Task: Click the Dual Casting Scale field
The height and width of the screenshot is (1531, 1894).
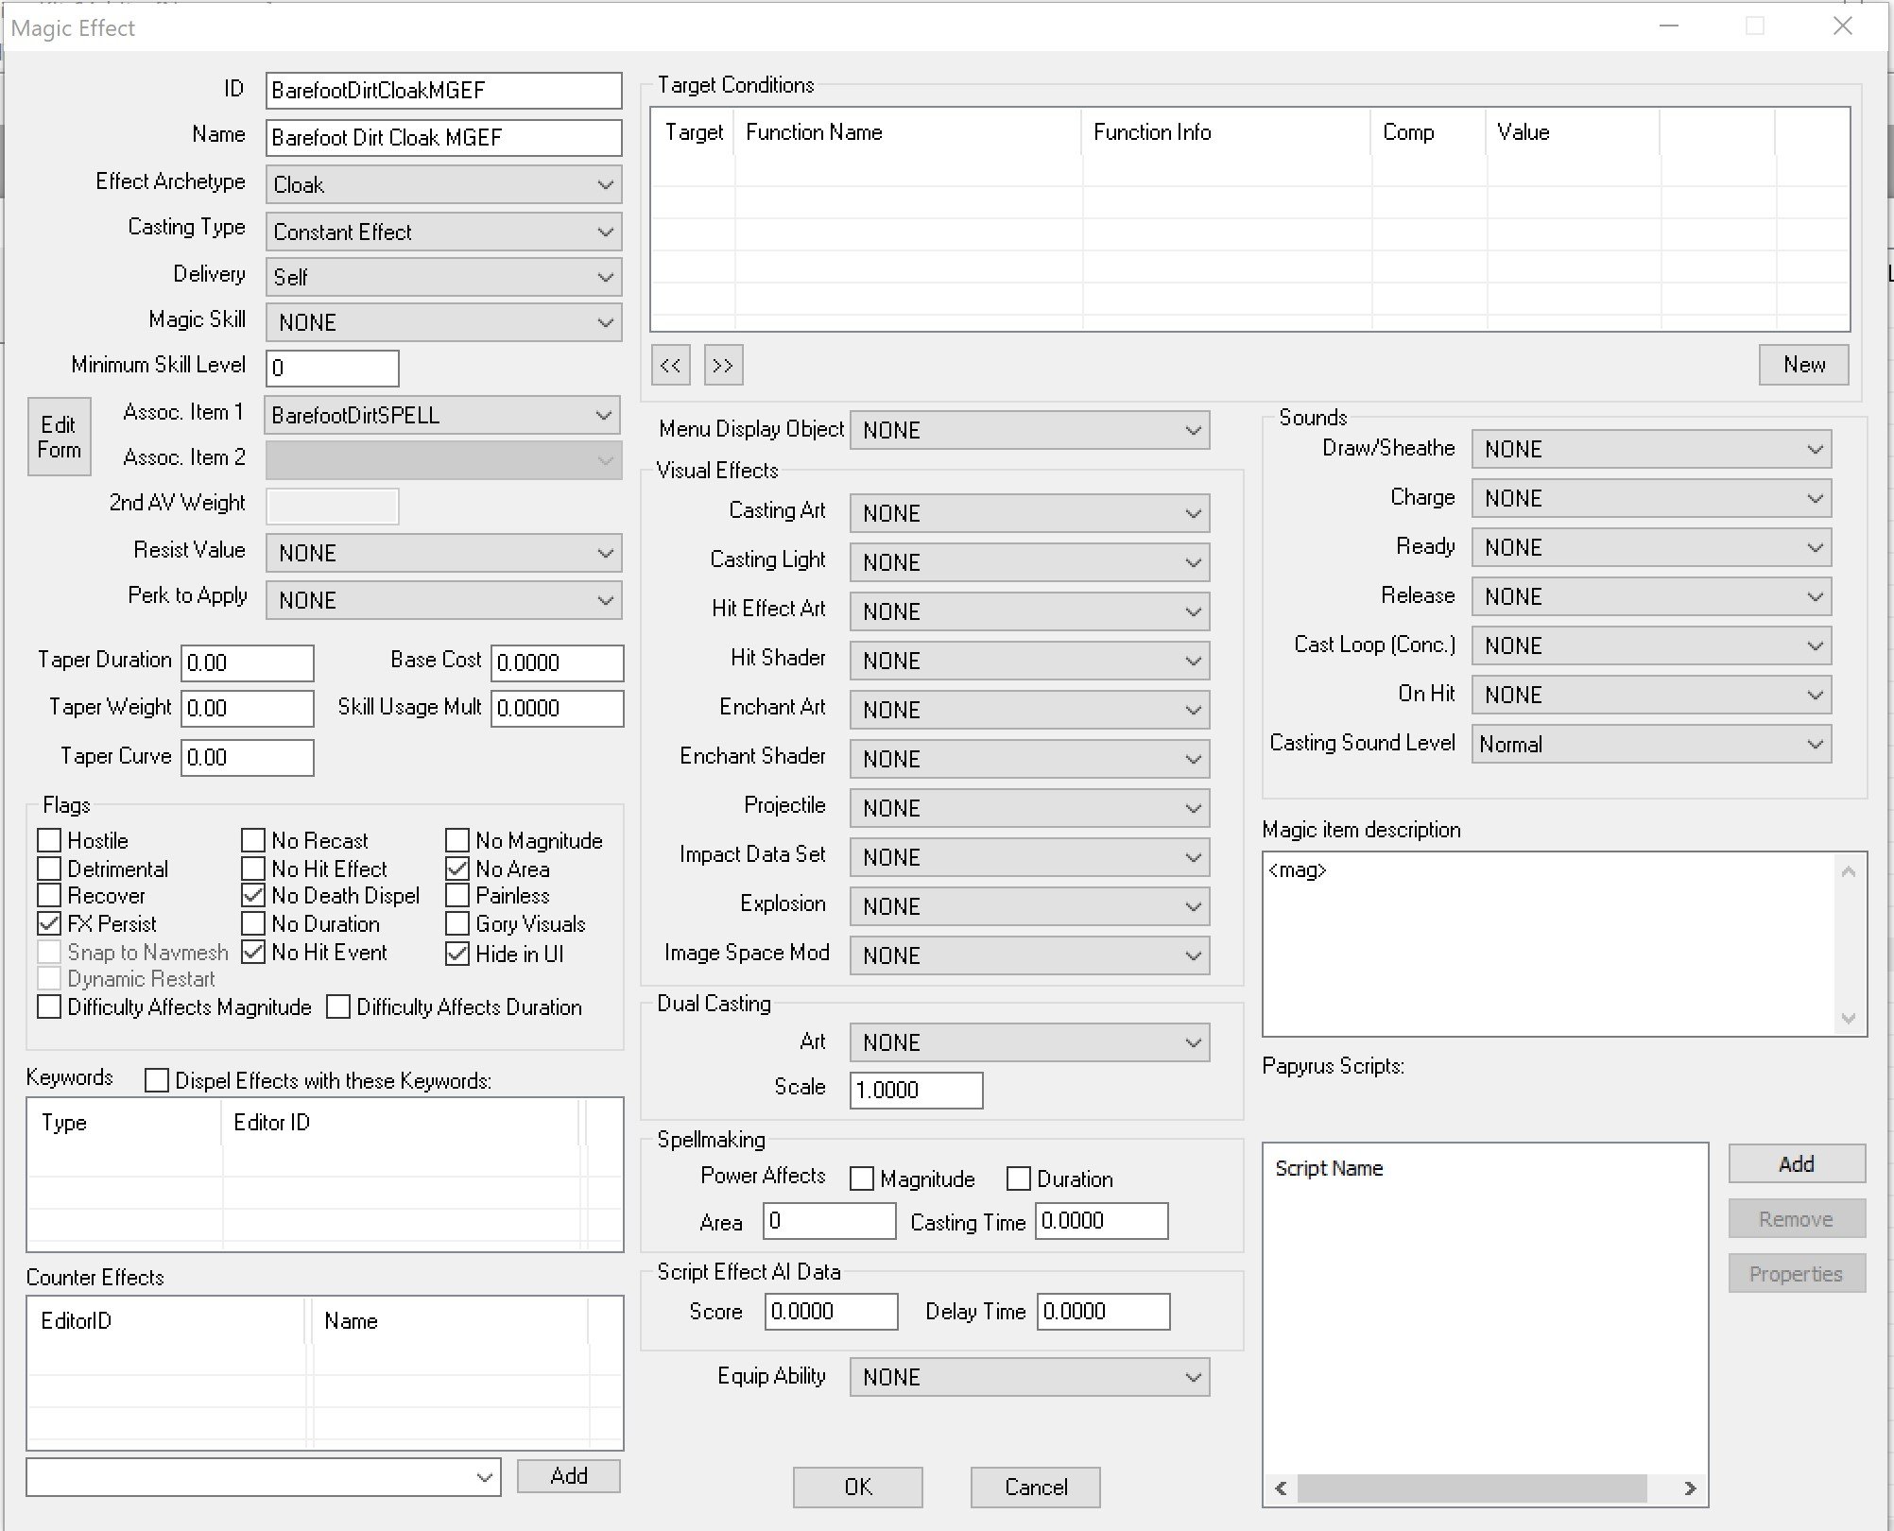Action: point(916,1090)
